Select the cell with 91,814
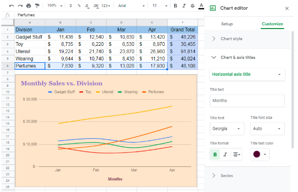Viewport: 298px width, 192px height. tap(183, 52)
